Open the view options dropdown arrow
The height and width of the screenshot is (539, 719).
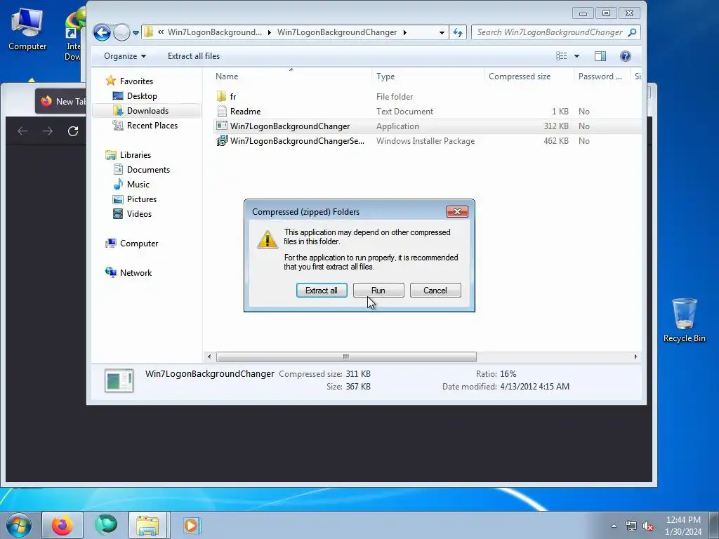point(577,56)
